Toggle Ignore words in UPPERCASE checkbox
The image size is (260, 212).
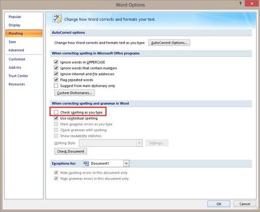click(56, 62)
